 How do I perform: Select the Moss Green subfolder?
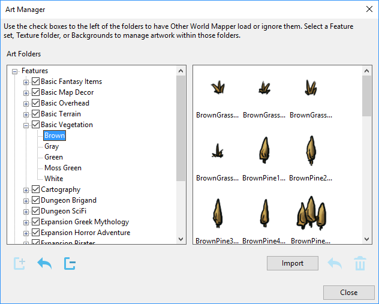point(63,168)
